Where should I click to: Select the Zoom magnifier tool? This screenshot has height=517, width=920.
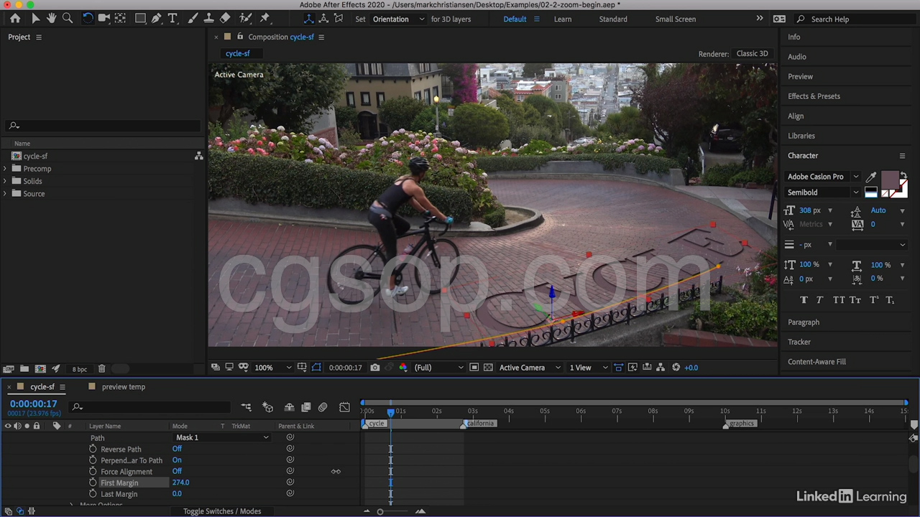(x=68, y=19)
